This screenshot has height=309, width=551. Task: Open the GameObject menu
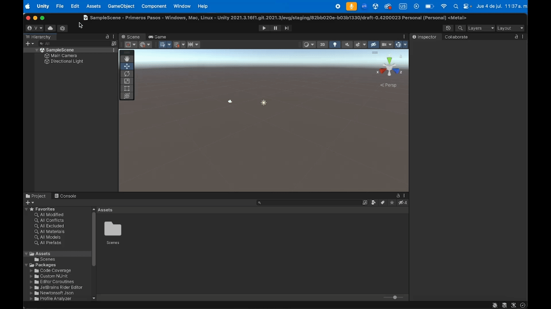tap(121, 6)
